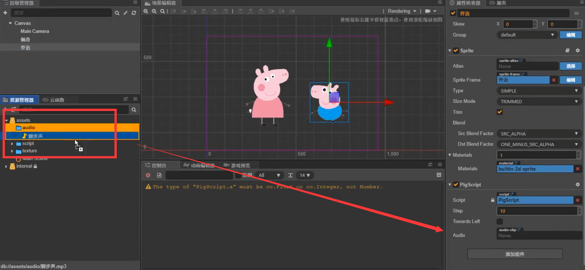Collapse the Materials section
585x270 pixels.
coord(450,155)
